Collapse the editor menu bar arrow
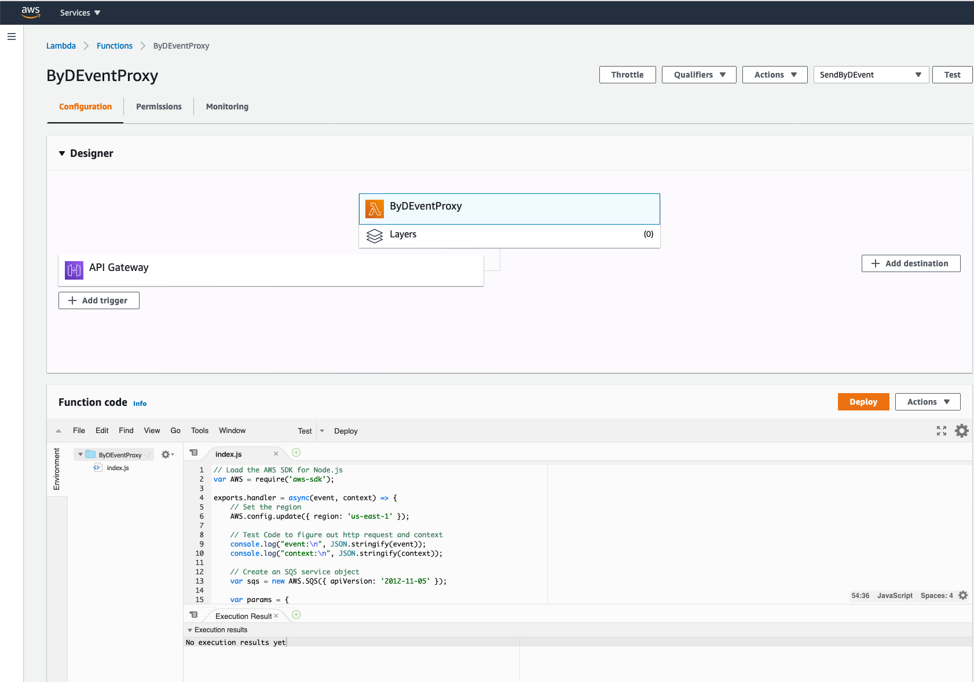Screen dimensions: 974x682 pos(58,431)
